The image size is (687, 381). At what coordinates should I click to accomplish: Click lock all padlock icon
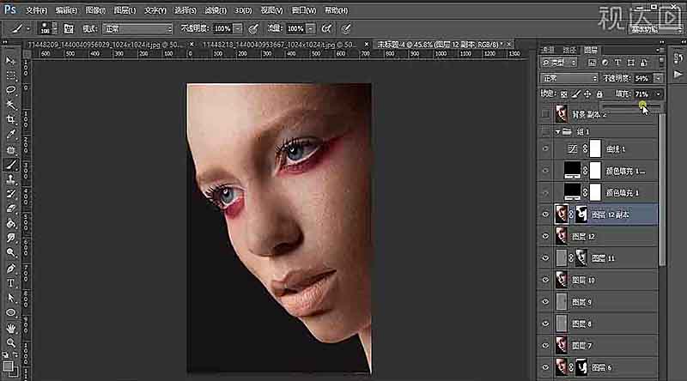click(x=599, y=94)
